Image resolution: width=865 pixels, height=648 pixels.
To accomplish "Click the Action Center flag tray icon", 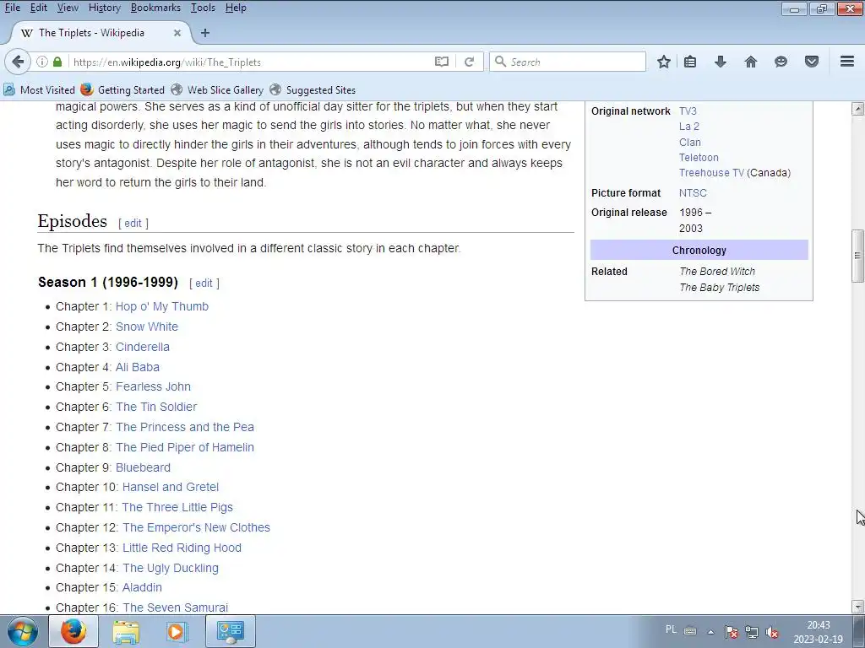I will [x=732, y=632].
